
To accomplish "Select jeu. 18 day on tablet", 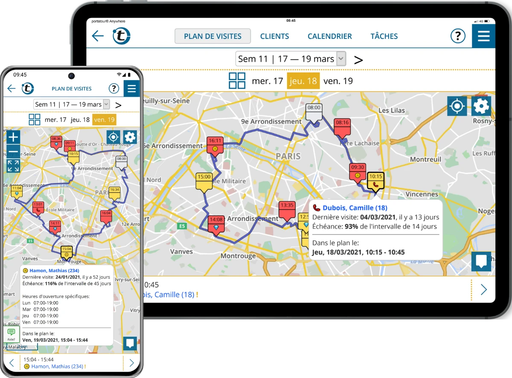I will click(x=303, y=81).
